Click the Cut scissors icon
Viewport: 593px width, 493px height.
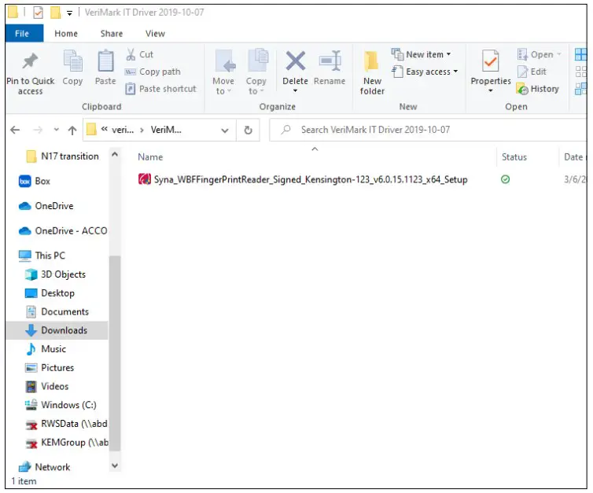coord(131,54)
